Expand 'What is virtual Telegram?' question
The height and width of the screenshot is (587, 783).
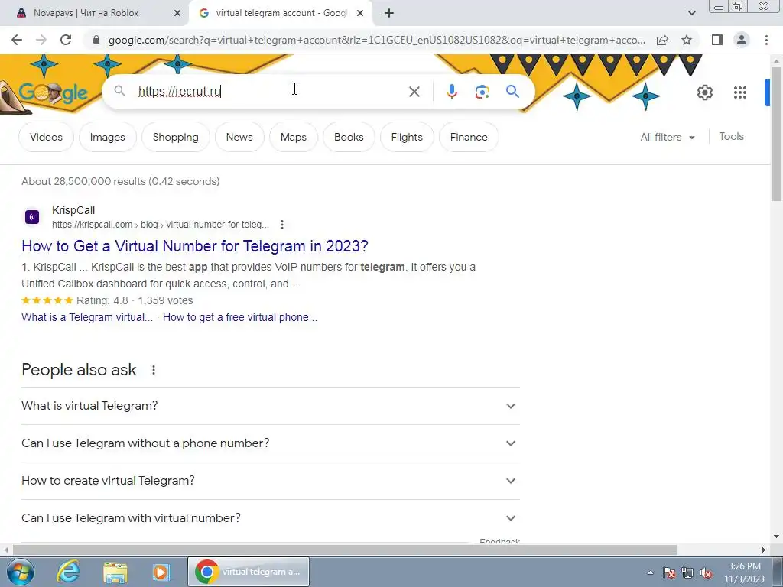[270, 406]
